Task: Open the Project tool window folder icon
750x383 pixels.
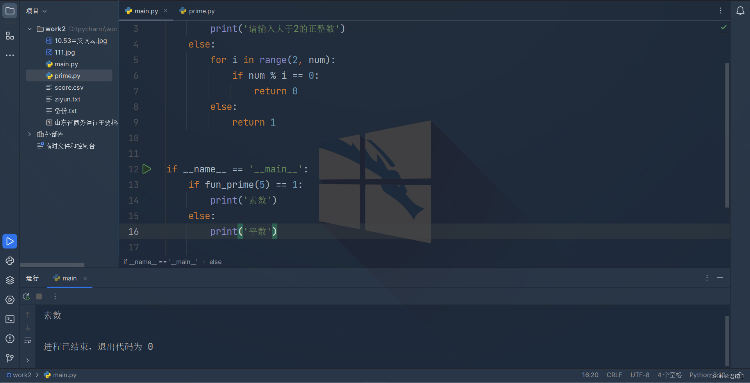Action: coord(10,11)
